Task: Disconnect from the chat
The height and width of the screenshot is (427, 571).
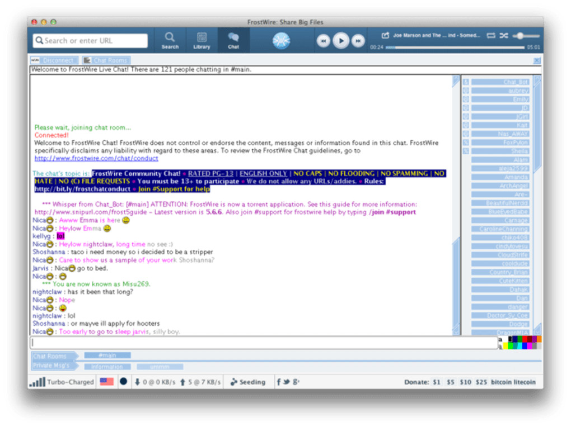Action: coord(54,60)
